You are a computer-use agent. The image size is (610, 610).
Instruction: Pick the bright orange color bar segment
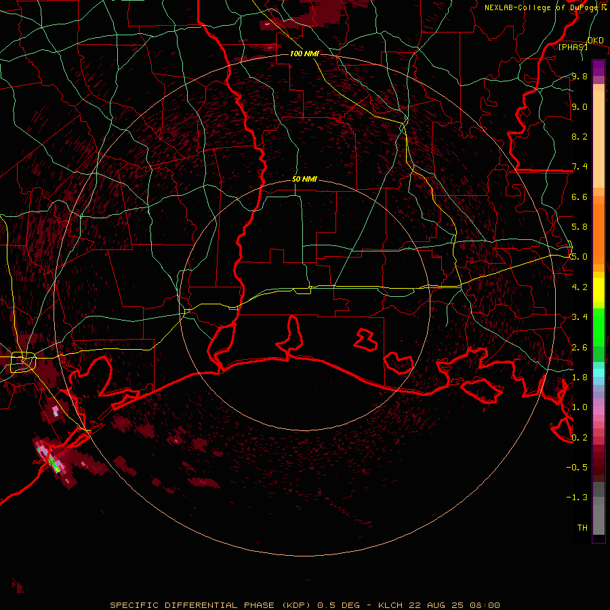tap(598, 233)
